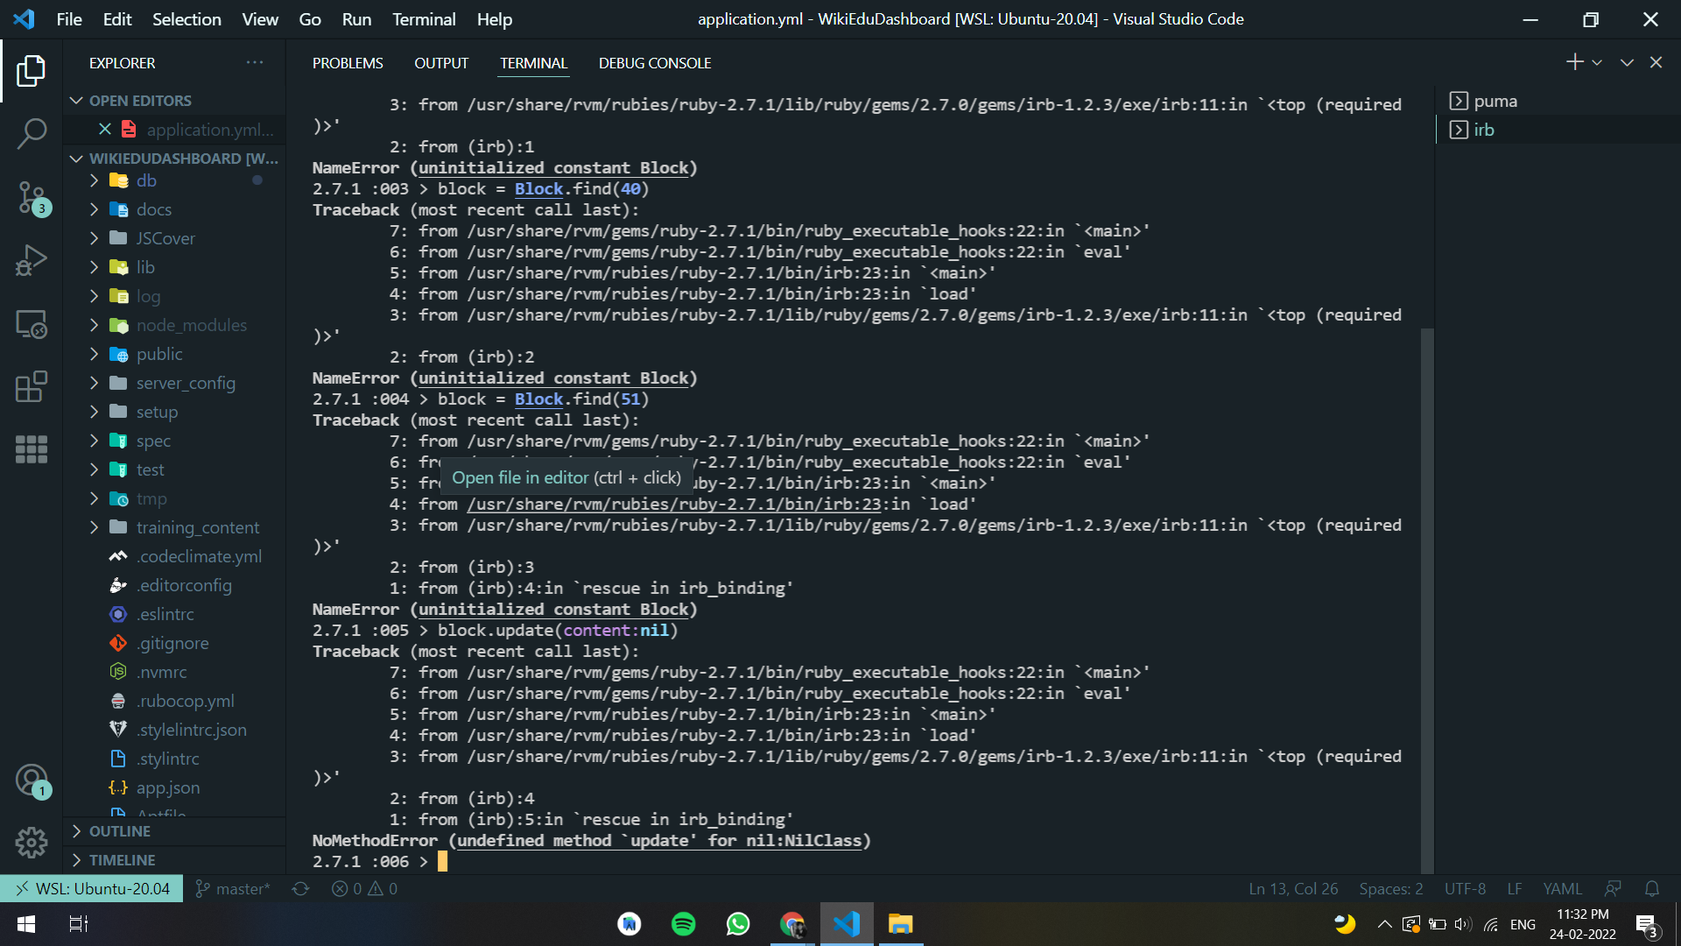Viewport: 1681px width, 946px height.
Task: Open the Search view in activity bar
Action: pos(32,134)
